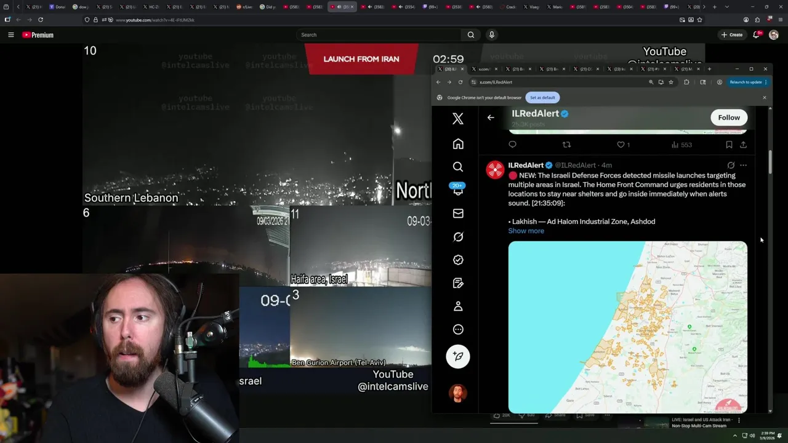Open the Verified checkmark icon in X sidebar

click(x=458, y=260)
